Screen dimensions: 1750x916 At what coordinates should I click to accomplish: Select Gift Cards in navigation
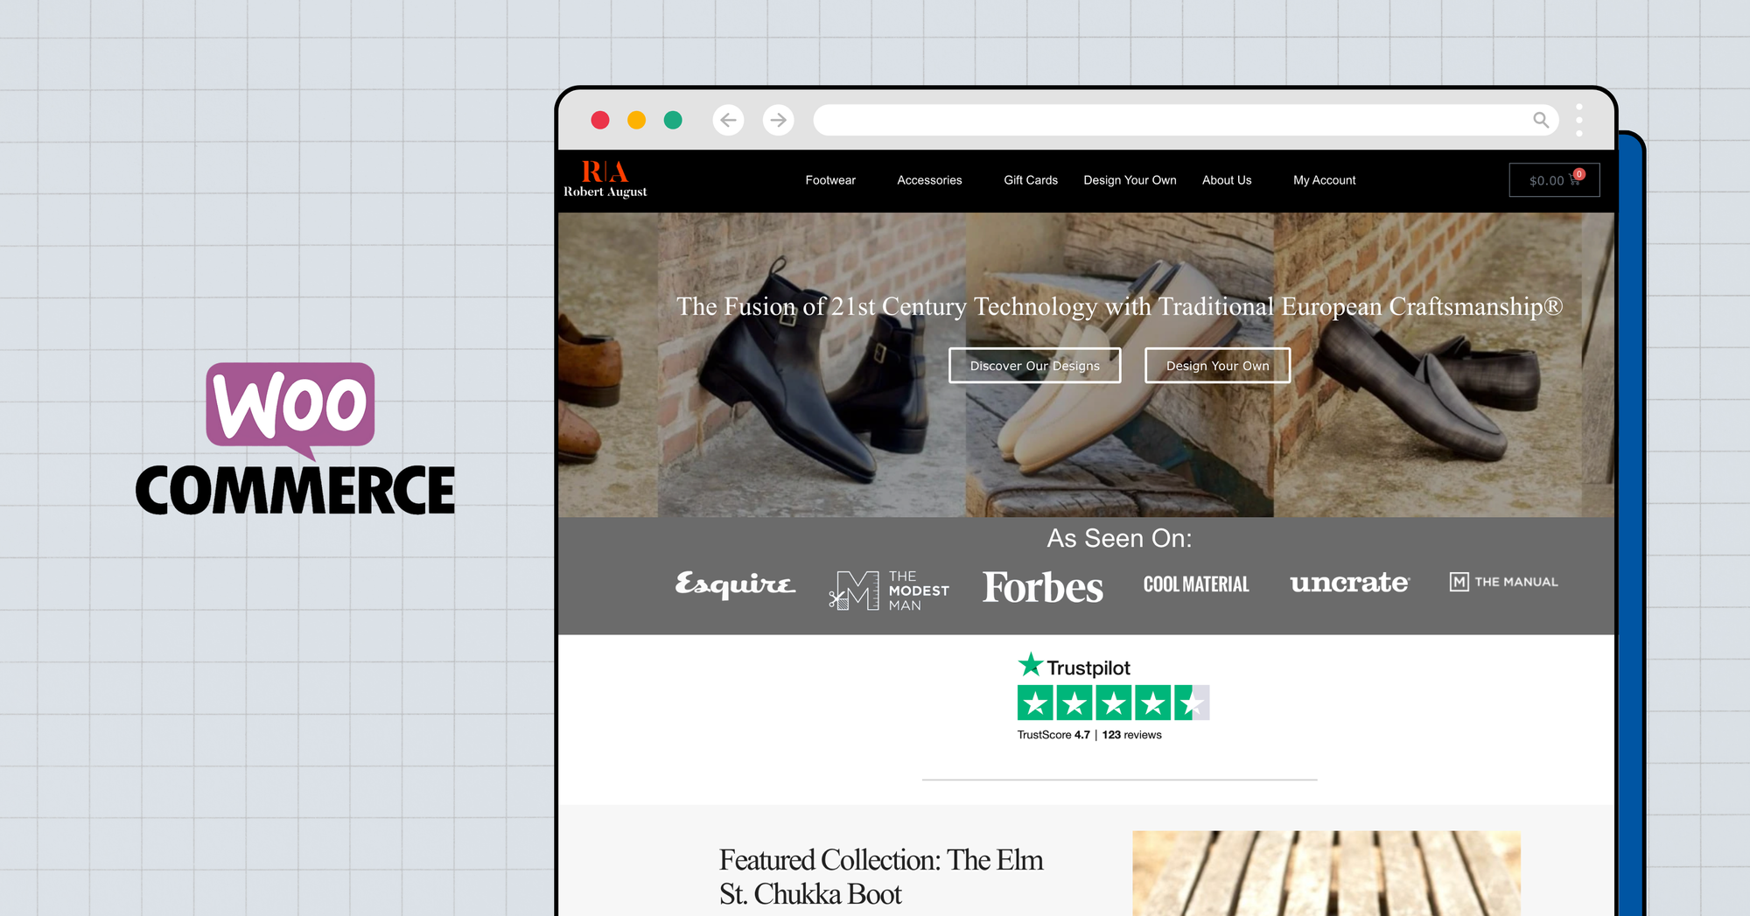click(1031, 180)
